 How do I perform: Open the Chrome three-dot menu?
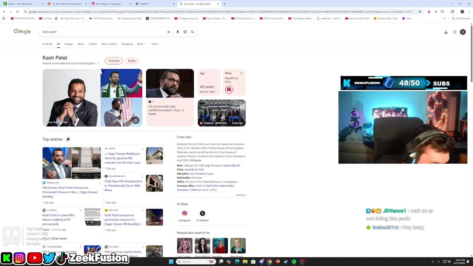click(x=469, y=11)
